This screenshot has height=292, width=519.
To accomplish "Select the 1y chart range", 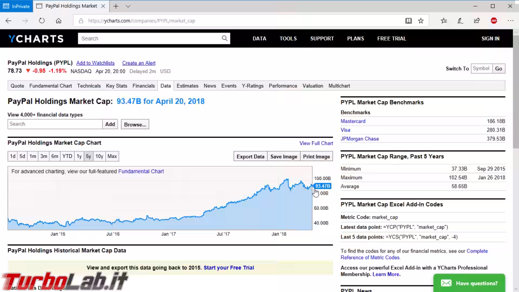I will pos(79,156).
